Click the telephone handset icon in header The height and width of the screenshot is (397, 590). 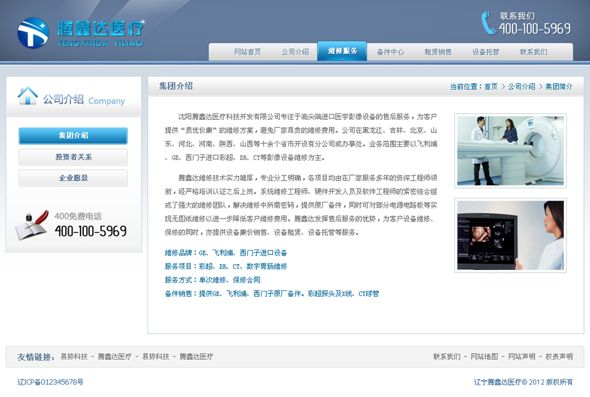click(x=488, y=22)
